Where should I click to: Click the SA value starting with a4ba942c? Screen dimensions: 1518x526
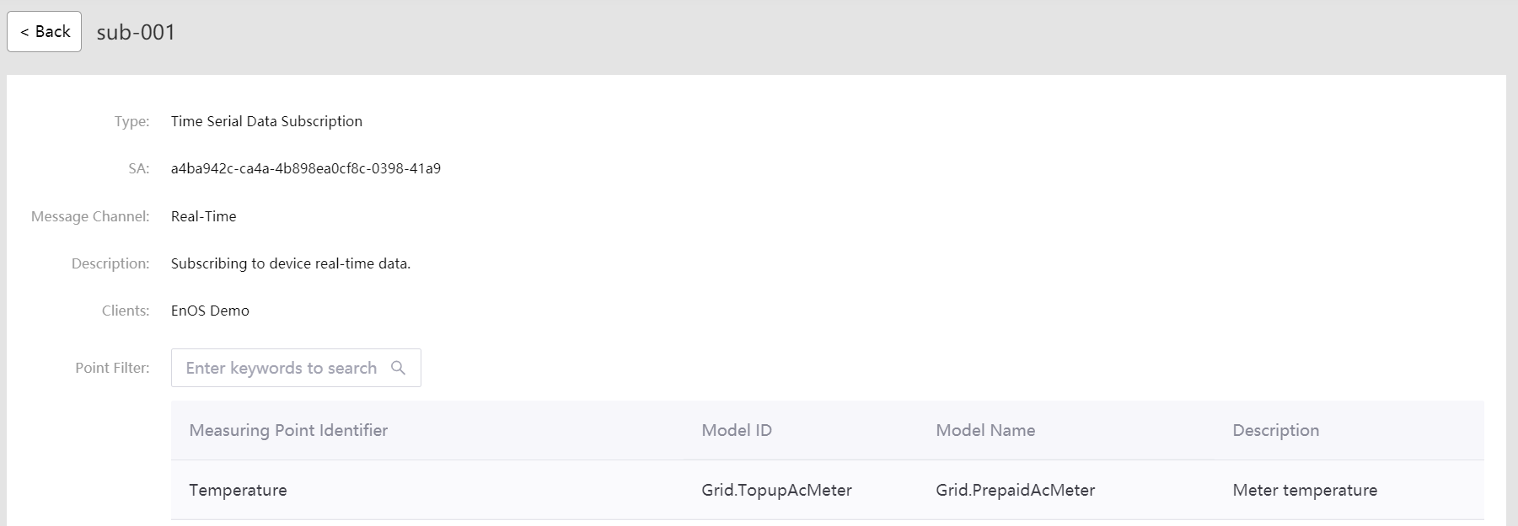click(x=305, y=168)
